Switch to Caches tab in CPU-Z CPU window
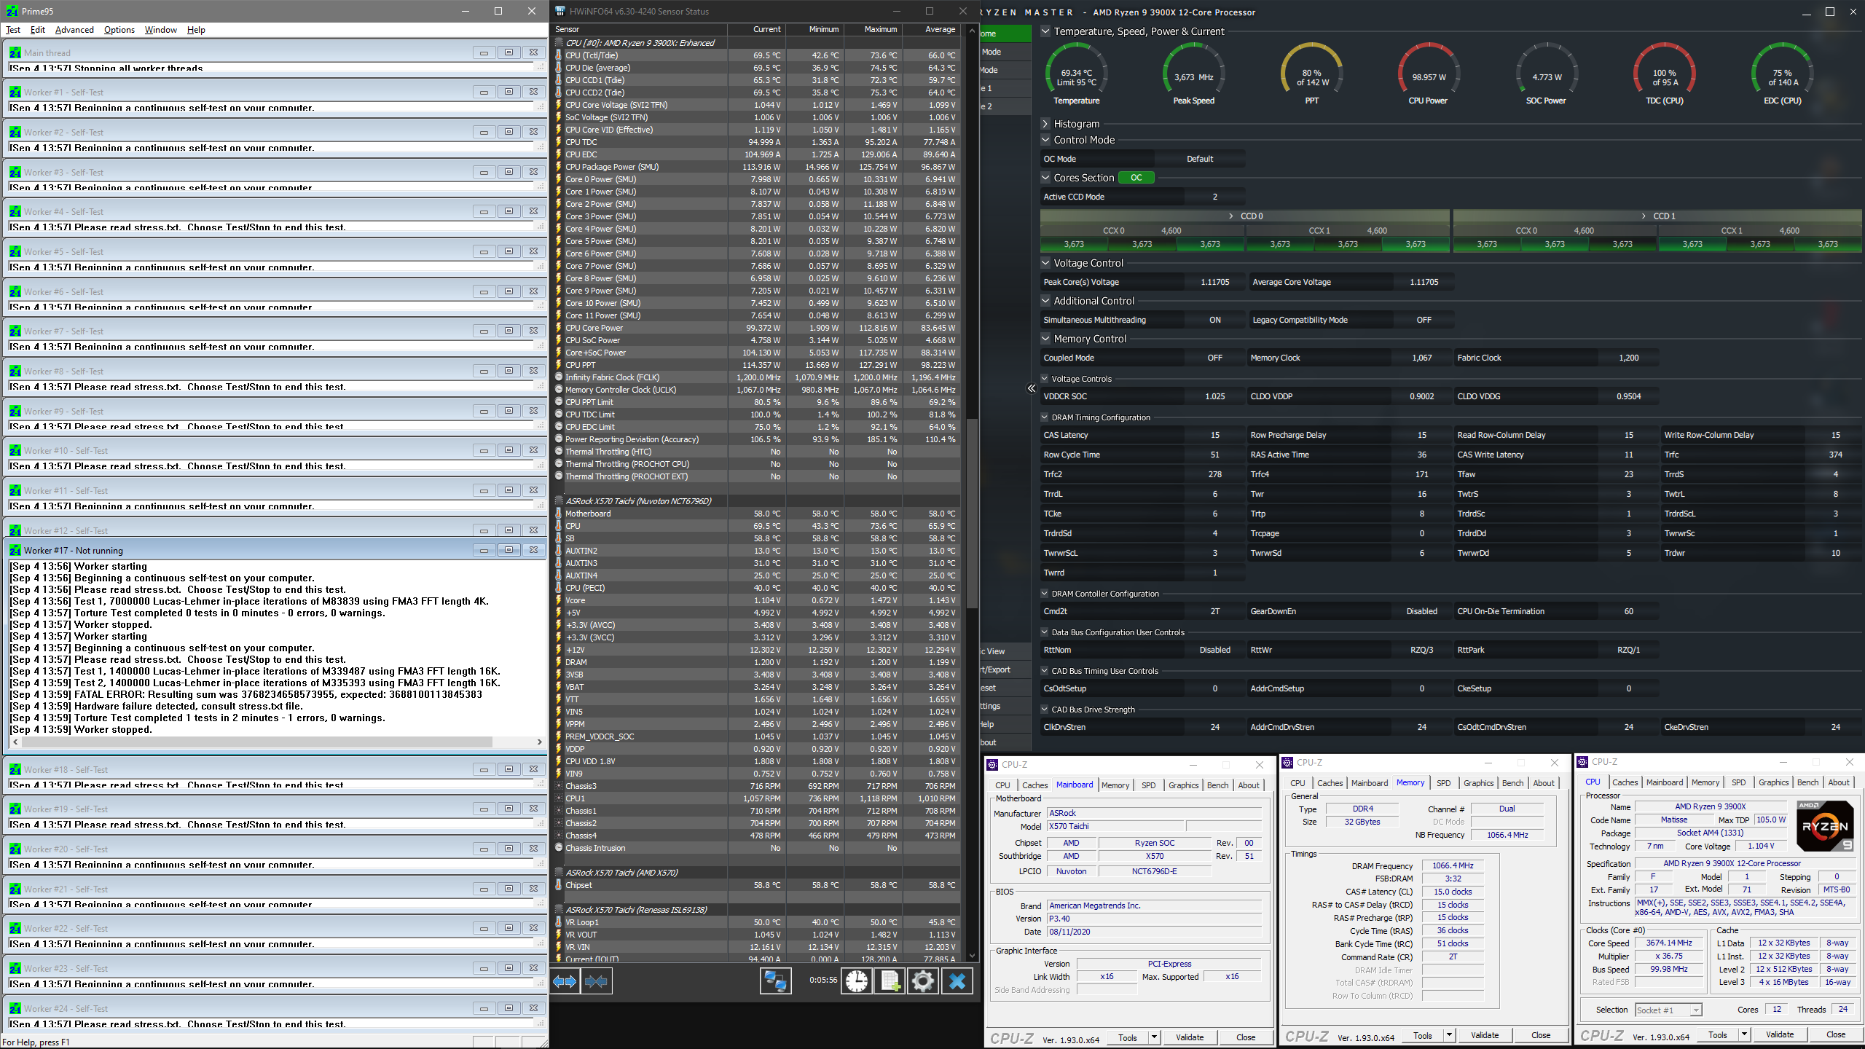 [1625, 782]
